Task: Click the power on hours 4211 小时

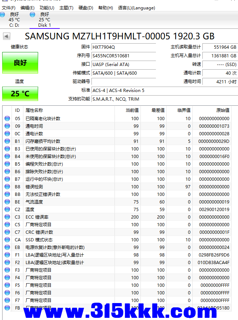Action: 220,82
